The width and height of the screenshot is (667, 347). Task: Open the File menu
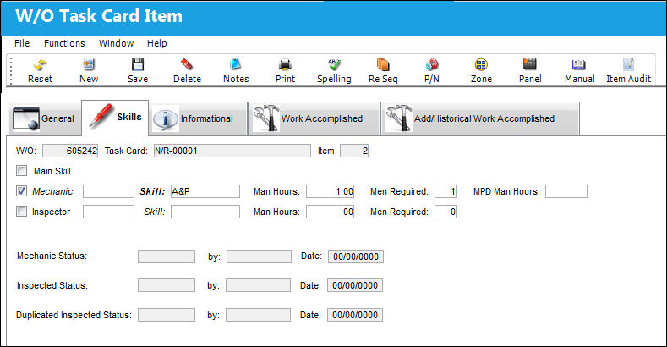[x=22, y=43]
